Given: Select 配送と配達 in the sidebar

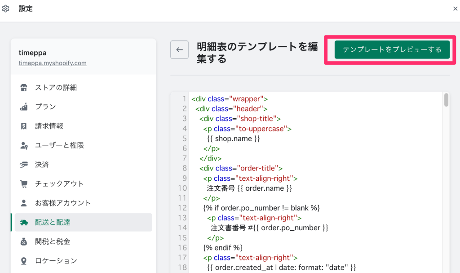Looking at the screenshot, I should pyautogui.click(x=53, y=223).
